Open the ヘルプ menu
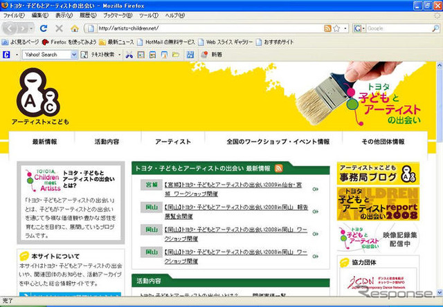The height and width of the screenshot is (307, 443). point(175,15)
